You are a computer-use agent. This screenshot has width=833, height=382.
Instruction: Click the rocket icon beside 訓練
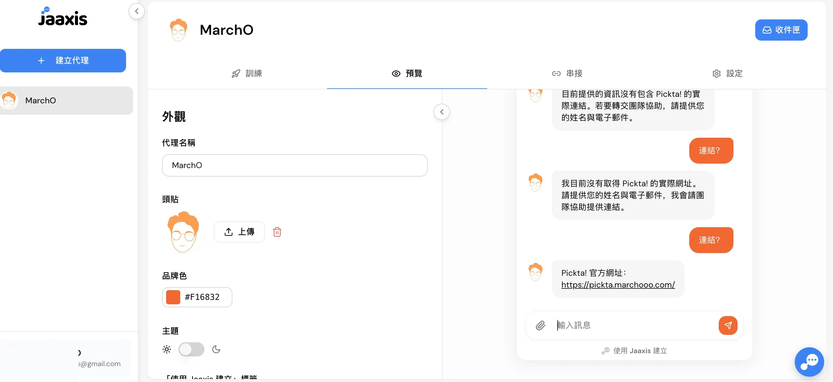(x=236, y=74)
